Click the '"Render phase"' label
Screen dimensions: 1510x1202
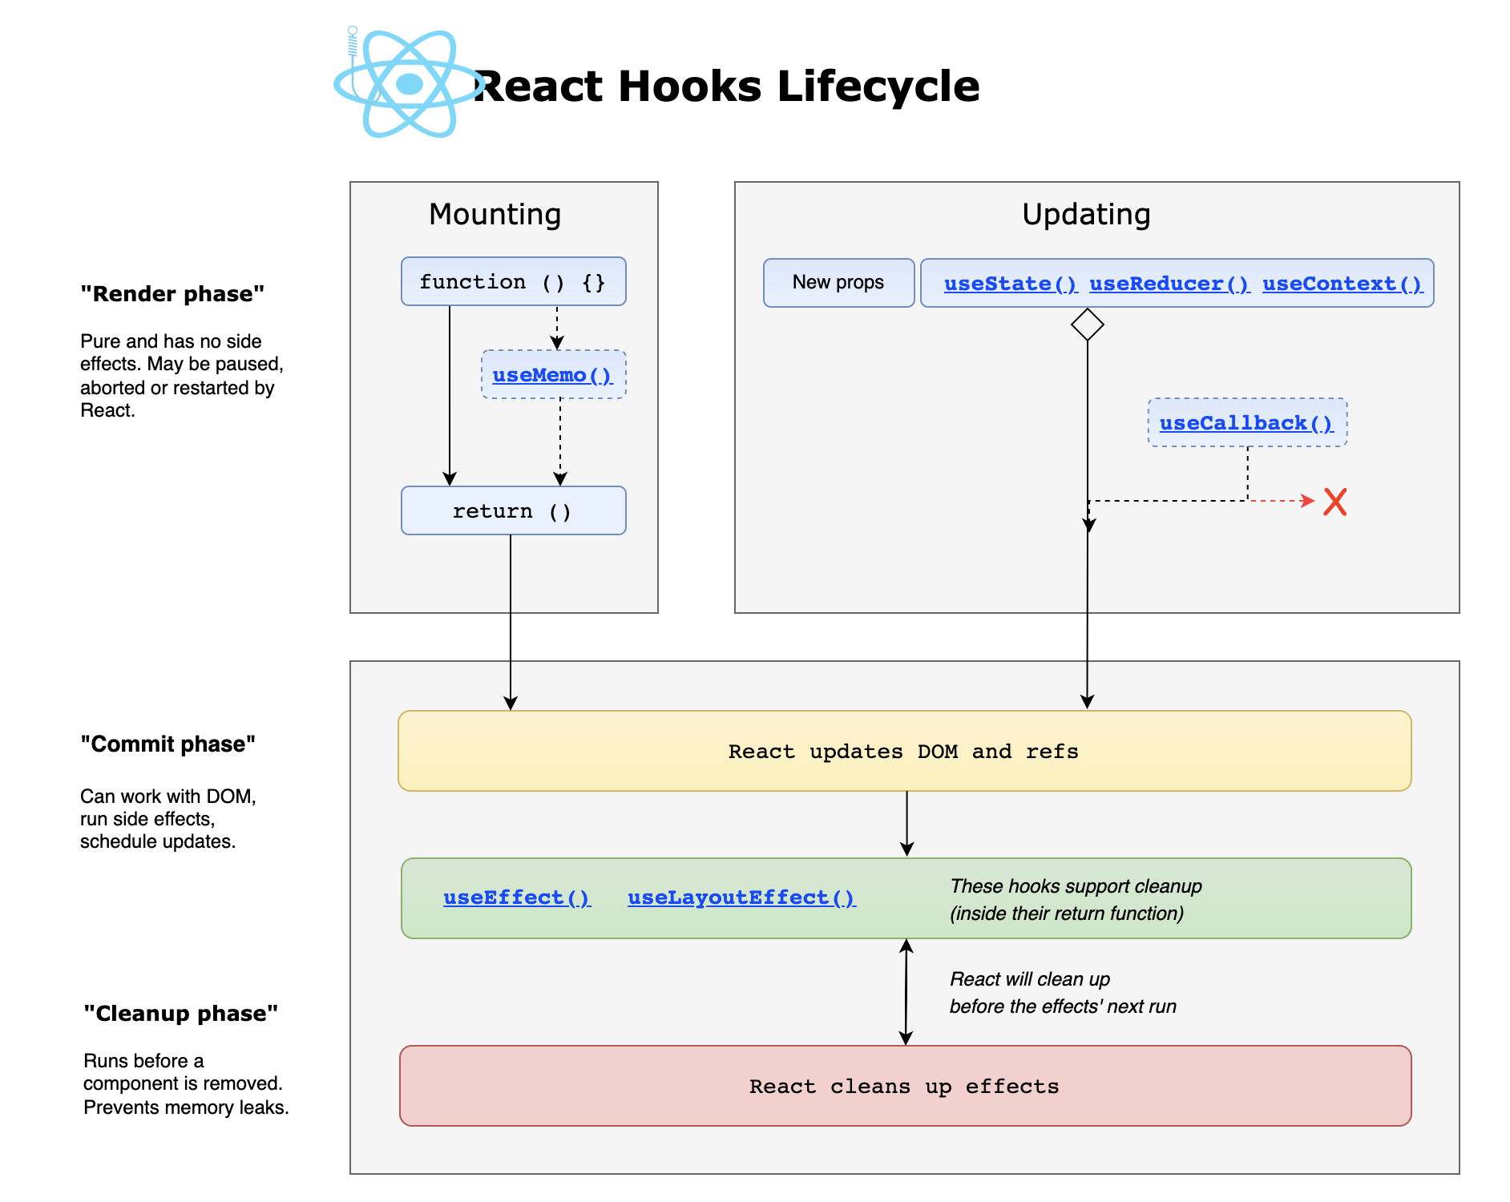pyautogui.click(x=172, y=294)
